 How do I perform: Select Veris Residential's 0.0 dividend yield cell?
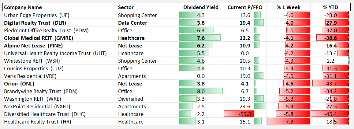[x=201, y=76]
